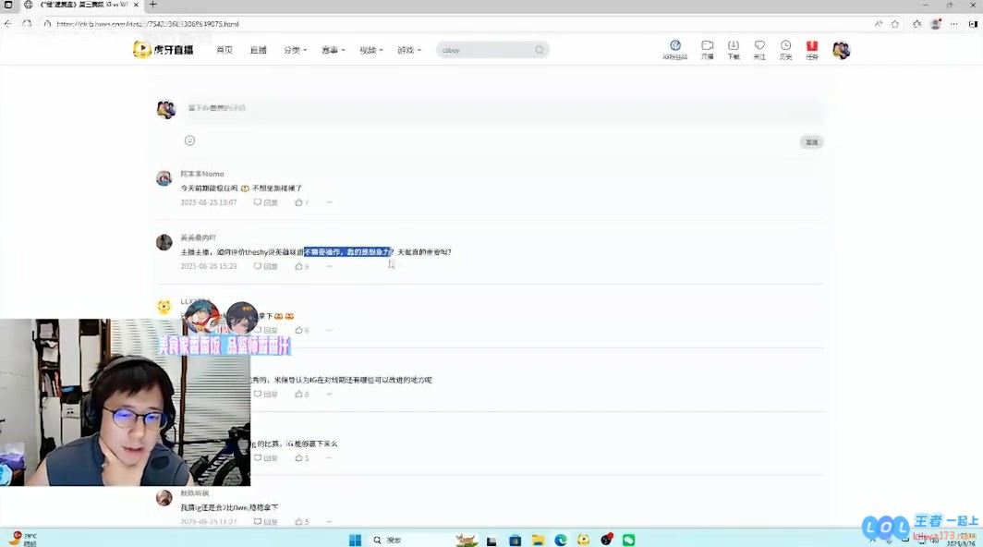Like the IG laning improvement comment
The image size is (983, 547).
(x=301, y=395)
